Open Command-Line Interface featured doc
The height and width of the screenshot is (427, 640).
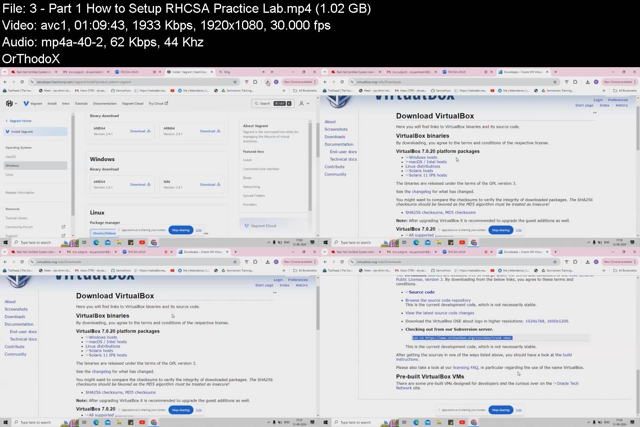point(261,169)
